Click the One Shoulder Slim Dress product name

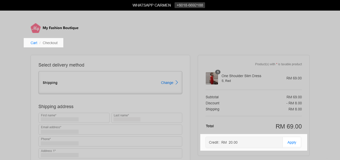pyautogui.click(x=241, y=76)
